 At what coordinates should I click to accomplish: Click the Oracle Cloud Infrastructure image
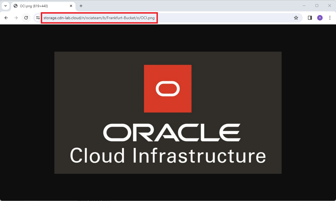(x=168, y=113)
